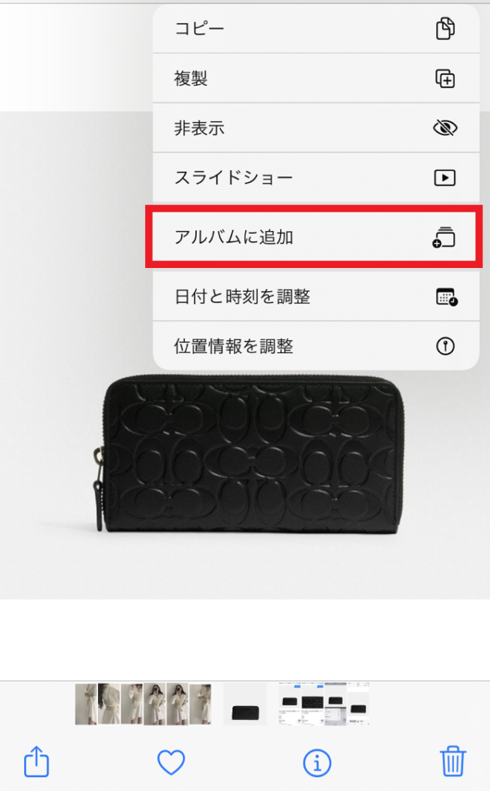490x791 pixels.
Task: Start slideshow via the play icon
Action: [445, 178]
